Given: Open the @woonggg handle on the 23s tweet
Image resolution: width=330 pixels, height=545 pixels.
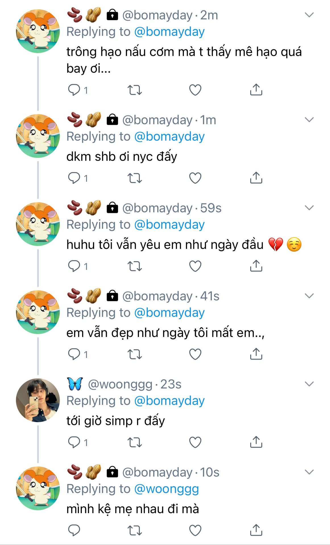Looking at the screenshot, I should click(120, 384).
